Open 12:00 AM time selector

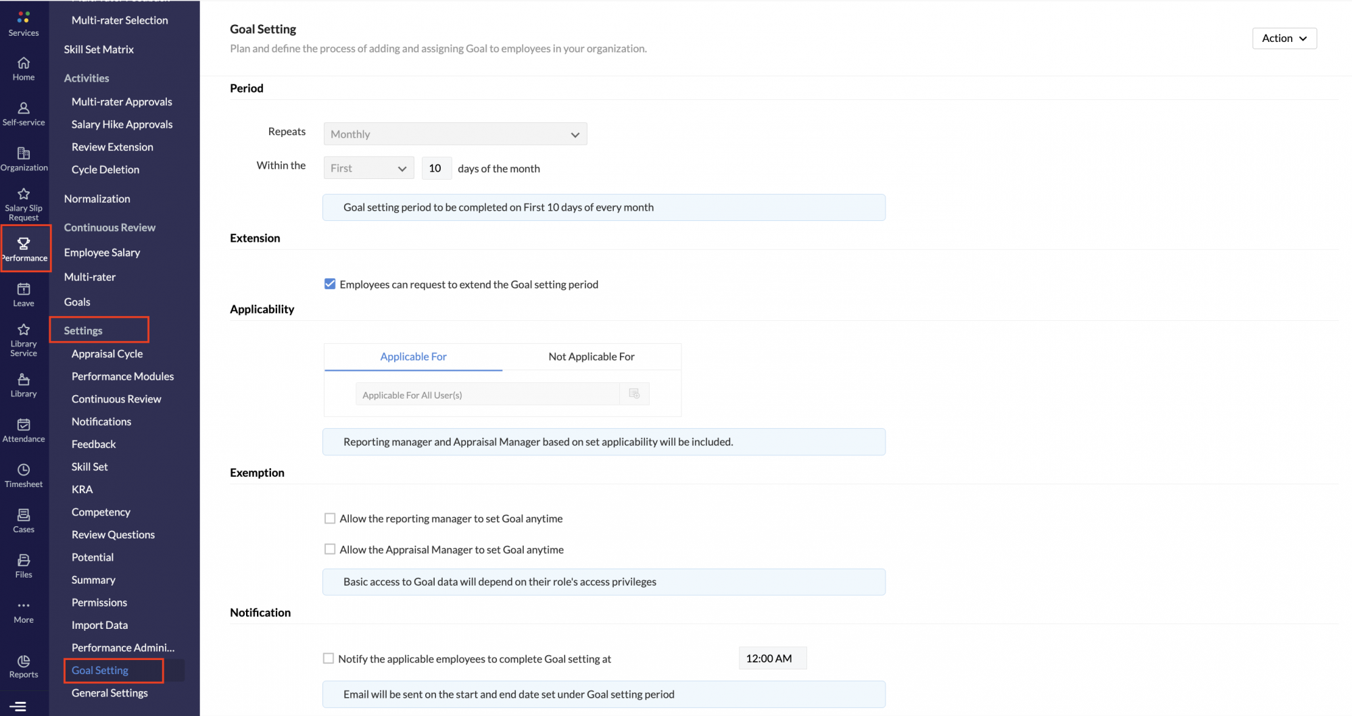773,658
